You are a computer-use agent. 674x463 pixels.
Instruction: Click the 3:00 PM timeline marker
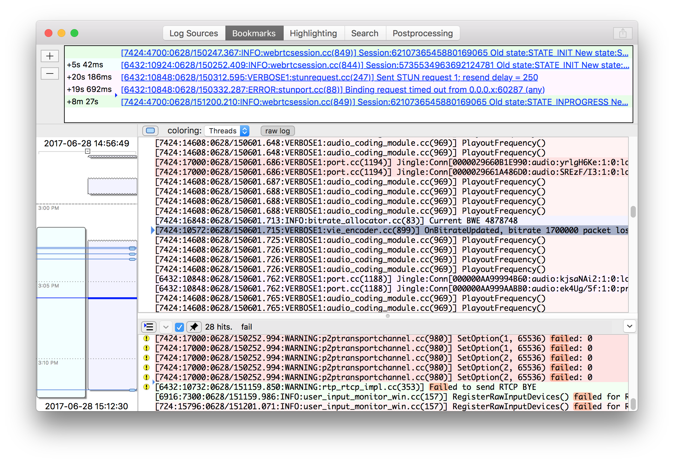tap(49, 208)
